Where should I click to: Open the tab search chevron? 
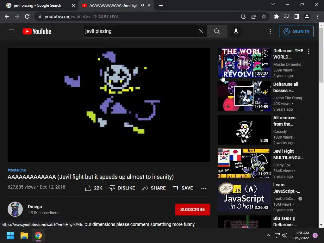pos(273,4)
